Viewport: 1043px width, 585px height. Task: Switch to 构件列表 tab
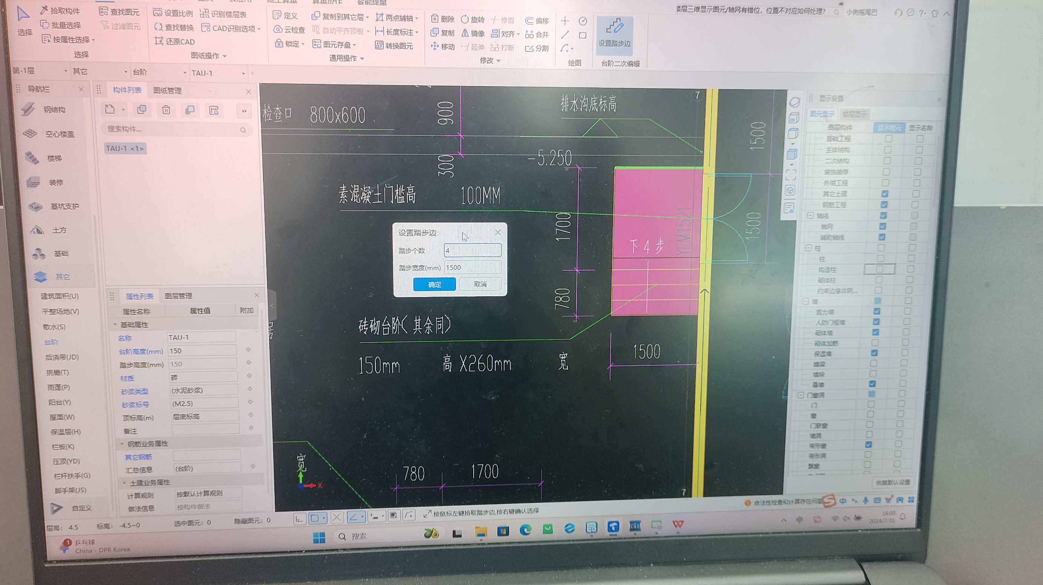[x=127, y=90]
